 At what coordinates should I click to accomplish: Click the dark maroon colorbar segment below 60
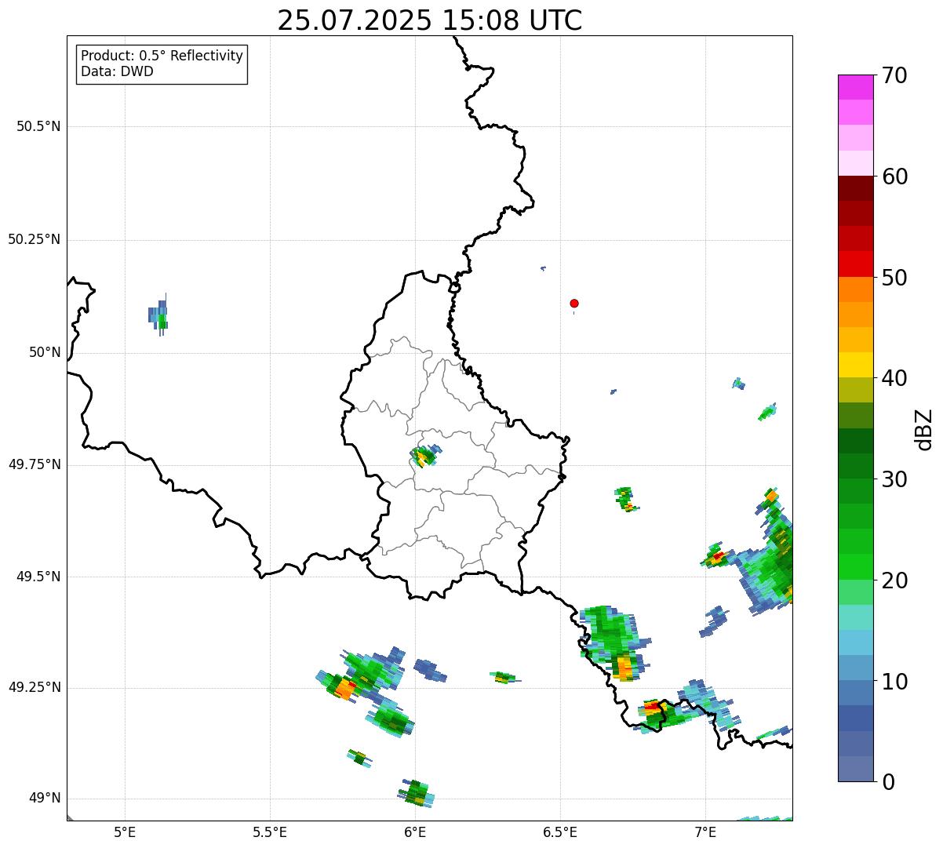click(855, 188)
